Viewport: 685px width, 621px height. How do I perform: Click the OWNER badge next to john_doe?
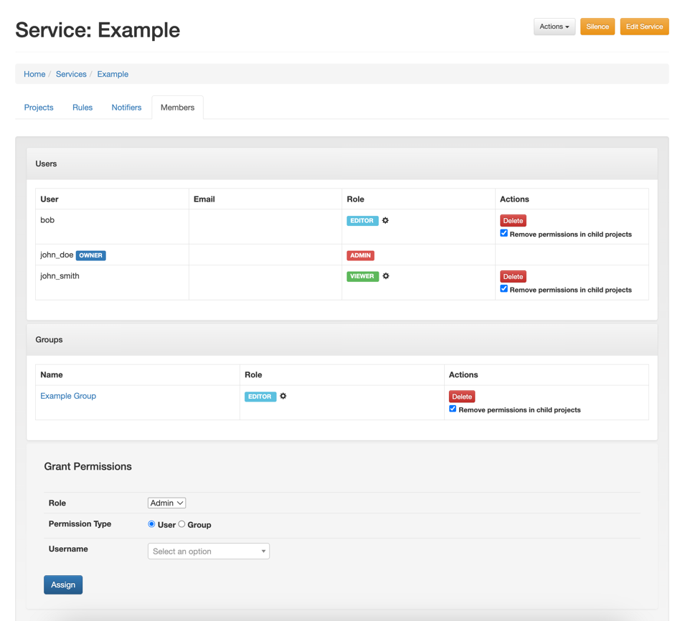click(x=91, y=255)
